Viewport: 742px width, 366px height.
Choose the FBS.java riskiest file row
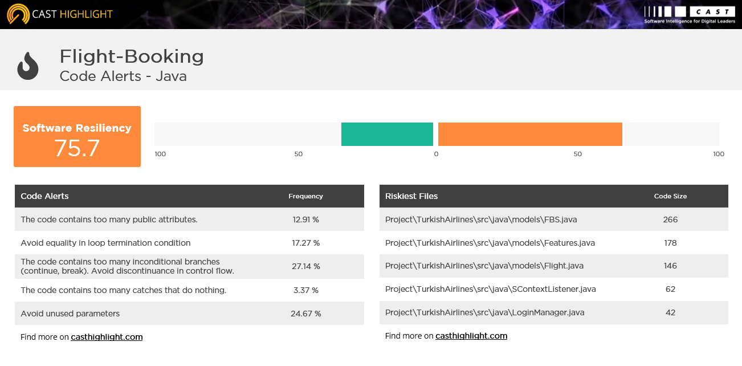(554, 219)
